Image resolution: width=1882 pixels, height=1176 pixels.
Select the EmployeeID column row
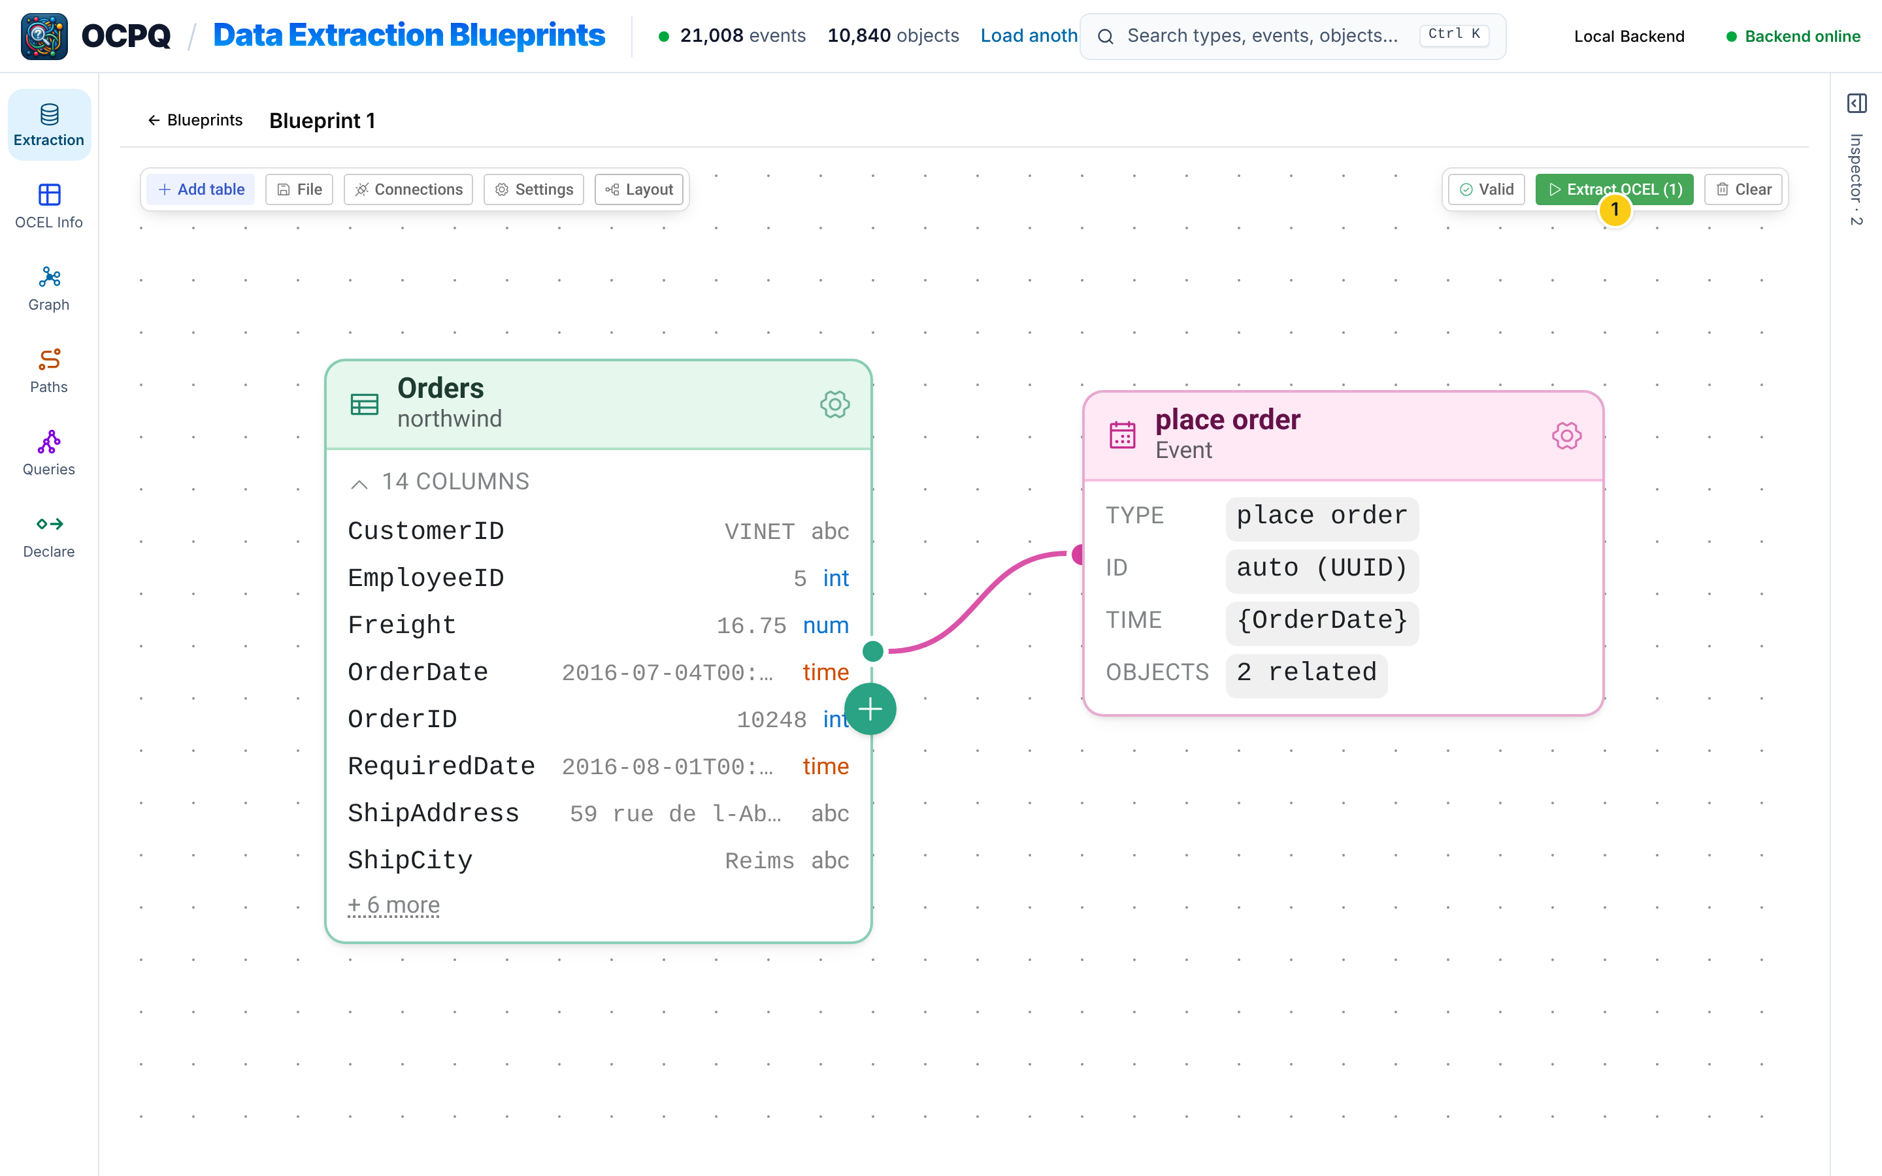[x=598, y=578]
